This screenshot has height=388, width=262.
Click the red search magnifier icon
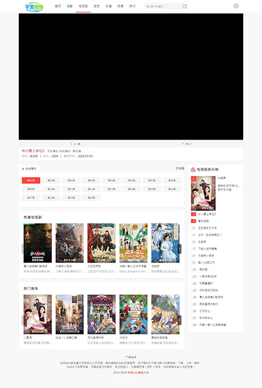(184, 6)
